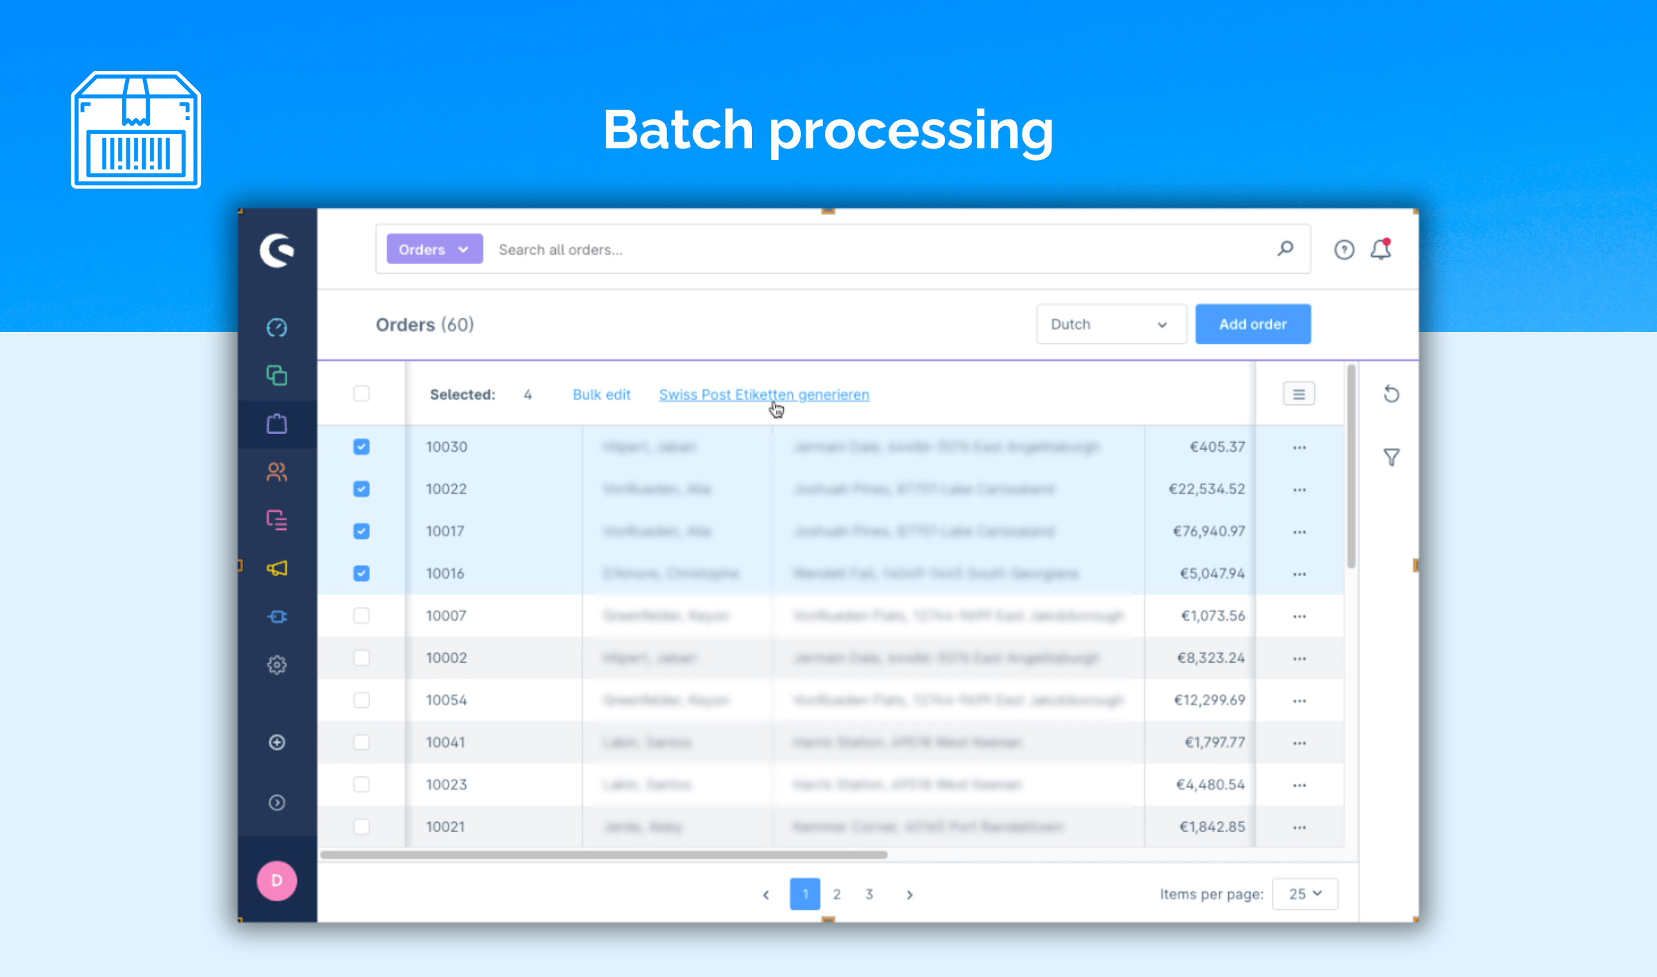Enable the top select-all checkbox
This screenshot has width=1657, height=977.
(x=362, y=394)
